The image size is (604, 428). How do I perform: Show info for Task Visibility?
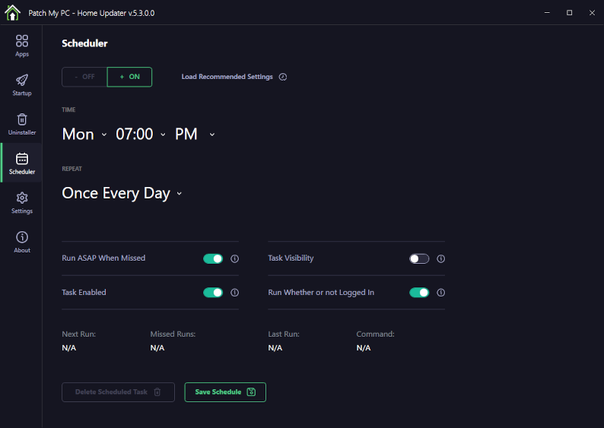[440, 258]
